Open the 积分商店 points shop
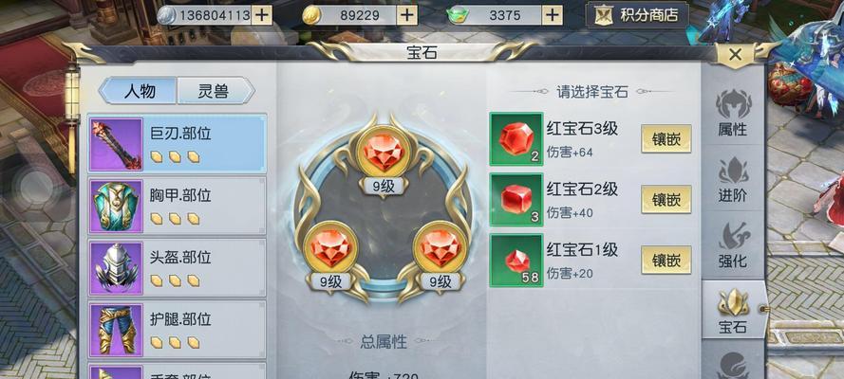This screenshot has width=844, height=379. click(x=637, y=15)
